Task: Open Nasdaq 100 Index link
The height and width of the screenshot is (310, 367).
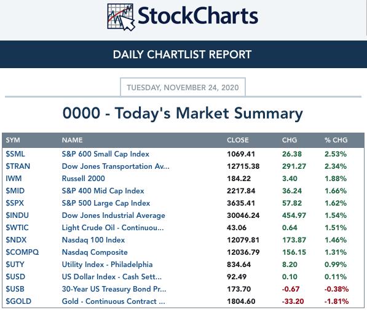Action: tap(93, 240)
